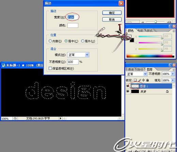Switch to the 路径 tab
Viewport: 177px width, 152px height.
pos(140,69)
